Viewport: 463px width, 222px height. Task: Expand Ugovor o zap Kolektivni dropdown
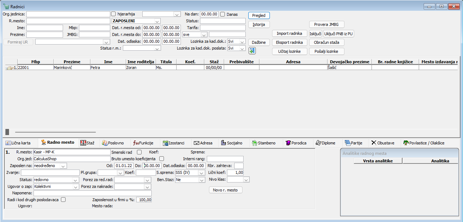click(76, 187)
